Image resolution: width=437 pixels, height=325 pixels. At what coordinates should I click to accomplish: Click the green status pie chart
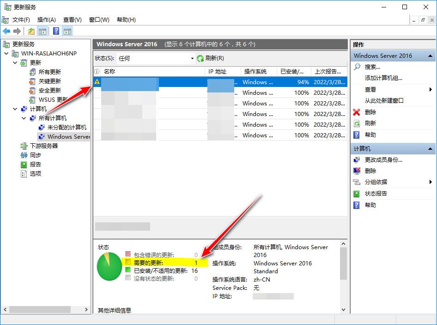pos(109,266)
